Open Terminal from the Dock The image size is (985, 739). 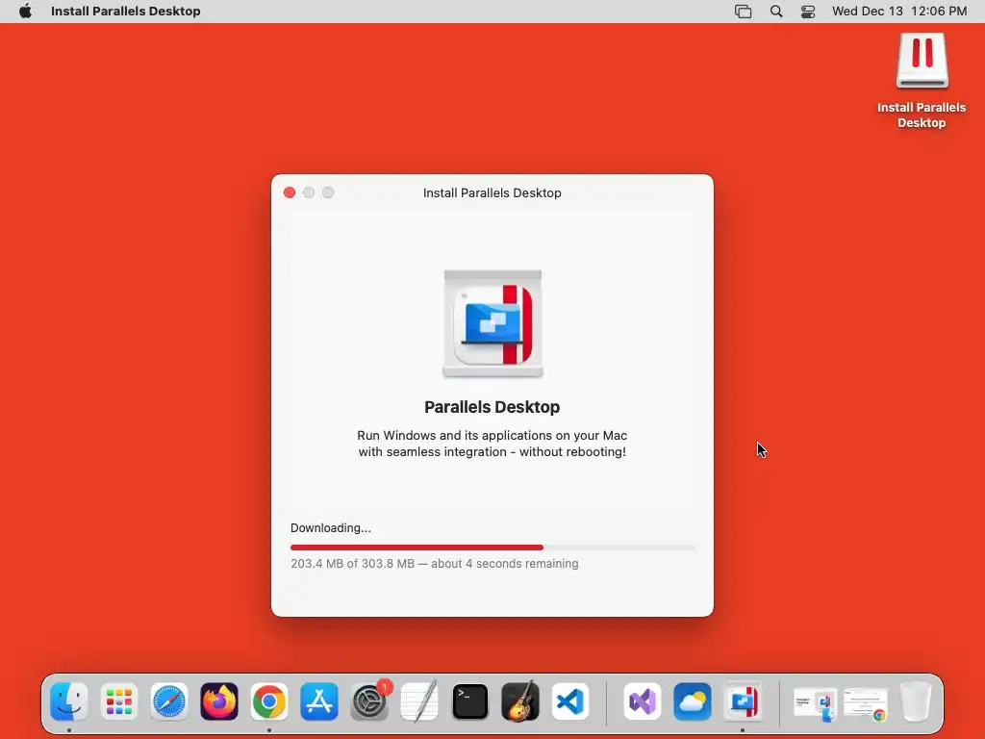tap(469, 701)
